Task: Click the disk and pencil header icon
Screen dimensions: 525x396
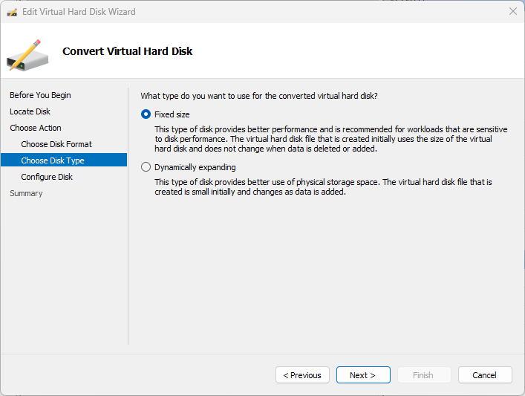Action: pos(27,55)
